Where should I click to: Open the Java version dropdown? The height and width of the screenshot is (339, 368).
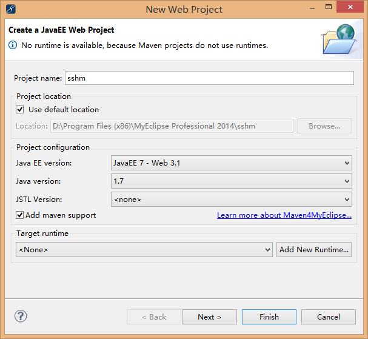click(x=232, y=181)
